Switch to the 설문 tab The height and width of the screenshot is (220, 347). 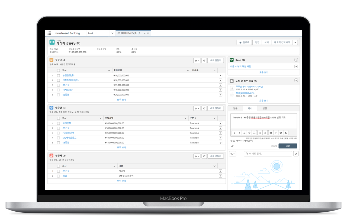pyautogui.click(x=265, y=108)
